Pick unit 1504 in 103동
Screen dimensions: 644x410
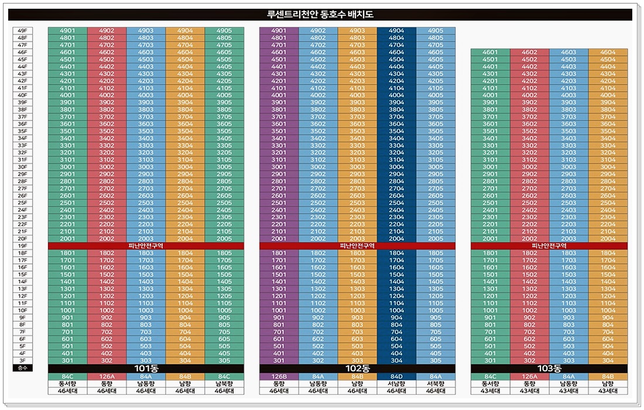coord(608,275)
